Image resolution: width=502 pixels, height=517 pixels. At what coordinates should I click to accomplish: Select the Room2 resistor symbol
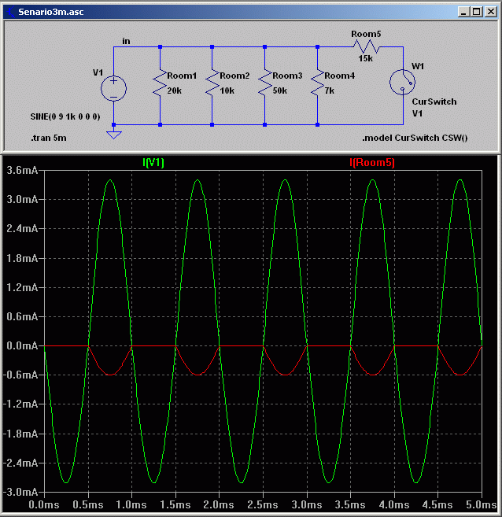pos(212,83)
